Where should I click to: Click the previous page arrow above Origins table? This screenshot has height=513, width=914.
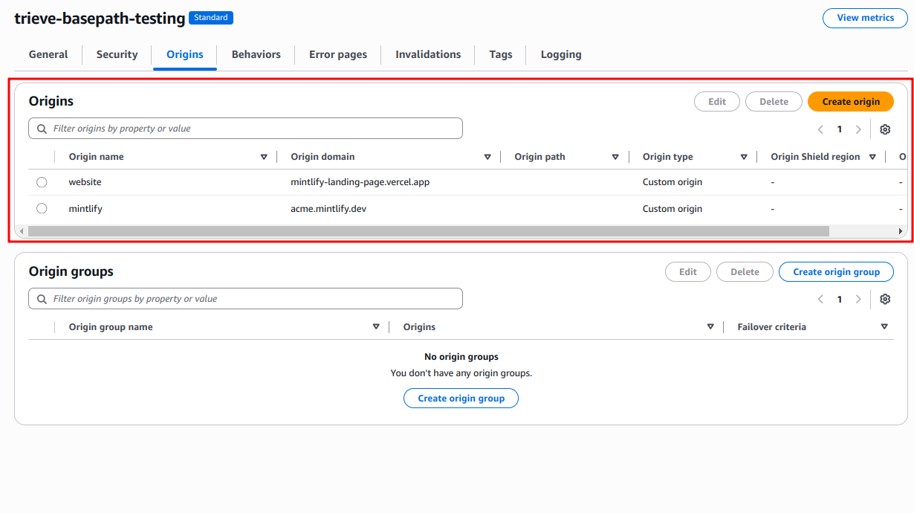pyautogui.click(x=820, y=129)
